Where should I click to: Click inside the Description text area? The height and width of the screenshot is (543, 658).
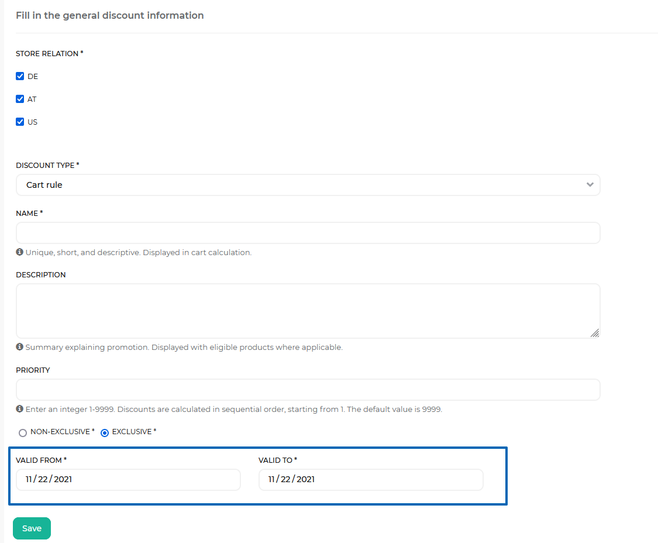(x=308, y=311)
